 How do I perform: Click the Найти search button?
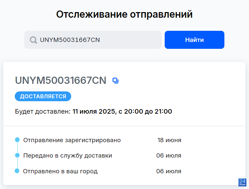tap(194, 40)
